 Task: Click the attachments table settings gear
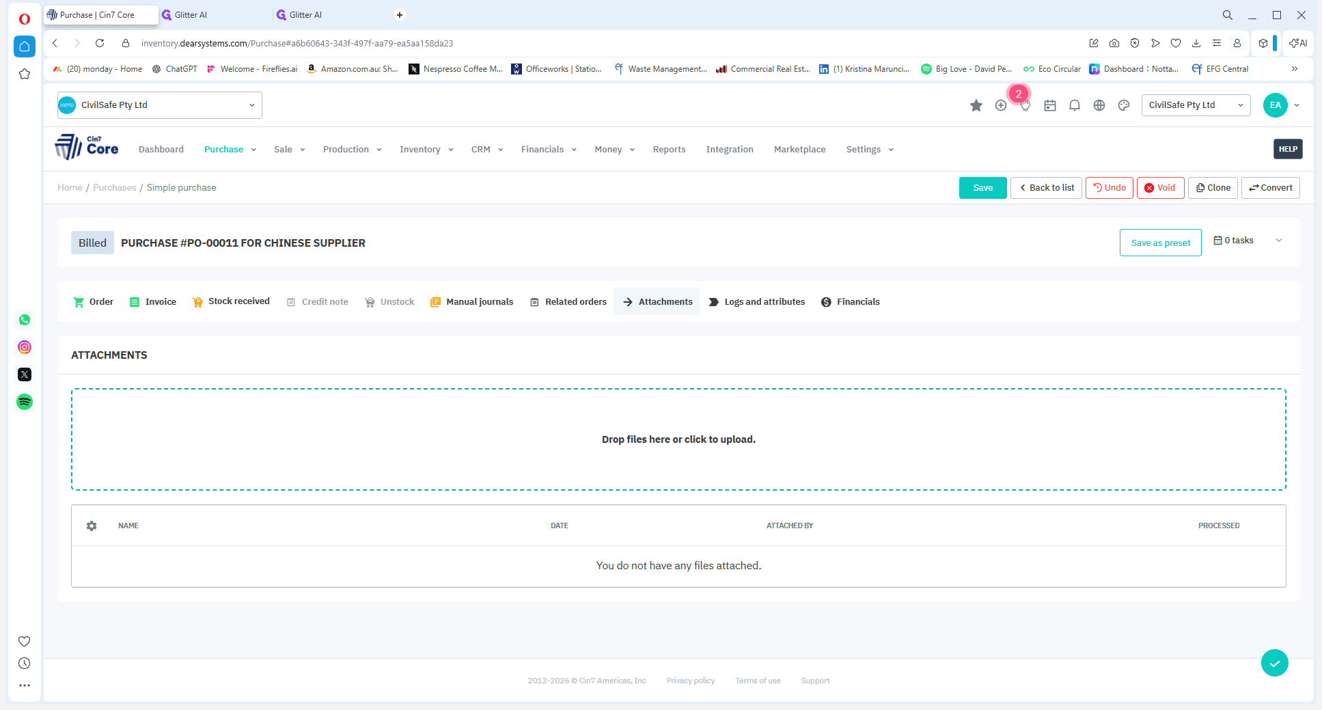(92, 525)
